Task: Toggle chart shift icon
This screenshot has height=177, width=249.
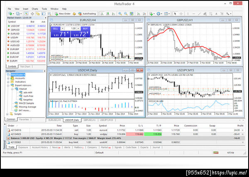Action: (144, 14)
